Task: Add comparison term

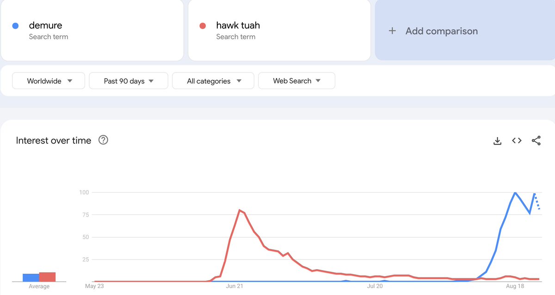Action: (x=465, y=30)
